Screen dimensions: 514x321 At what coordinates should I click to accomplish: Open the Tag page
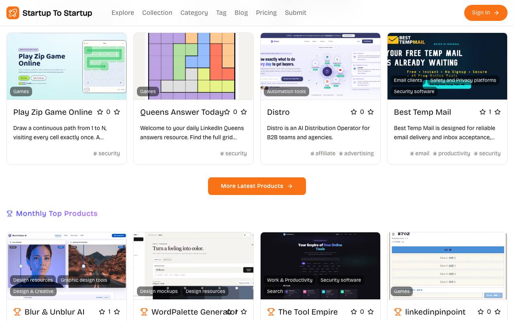tap(221, 13)
